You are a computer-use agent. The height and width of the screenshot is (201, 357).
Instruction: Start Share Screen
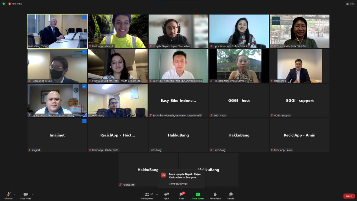pyautogui.click(x=198, y=196)
